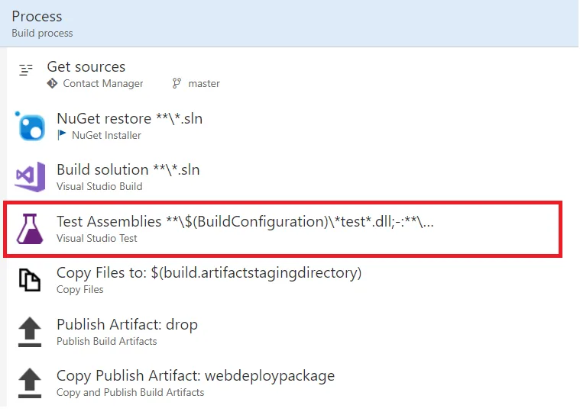Select the Build solution **\*.sln task
The height and width of the screenshot is (415, 580).
coord(128,169)
